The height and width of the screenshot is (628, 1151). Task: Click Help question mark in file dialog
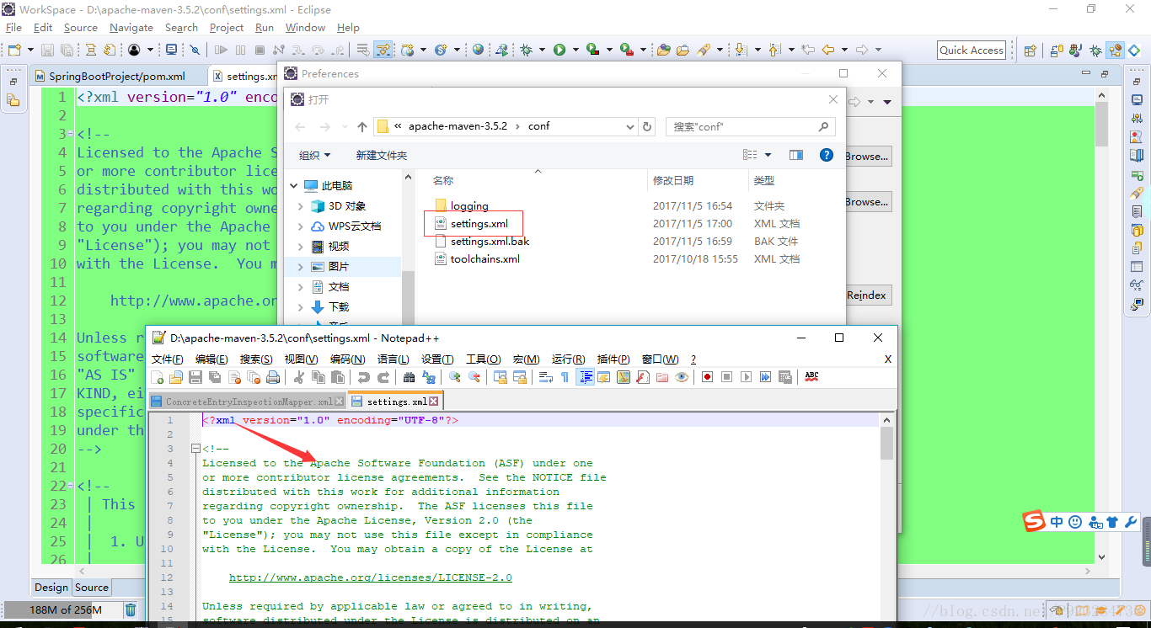coord(827,155)
